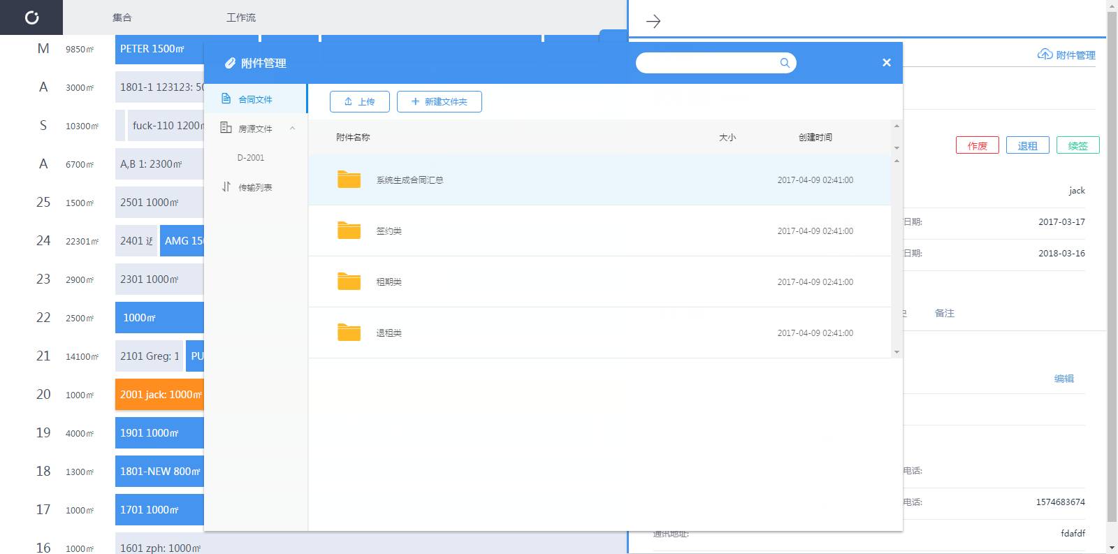Click floor 20 row label

(x=43, y=395)
